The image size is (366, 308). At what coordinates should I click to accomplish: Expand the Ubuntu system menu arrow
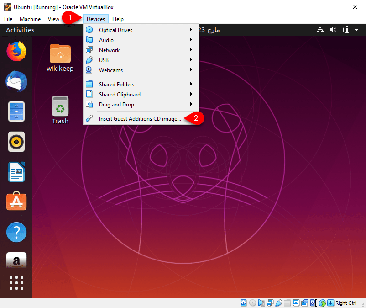[x=356, y=30]
